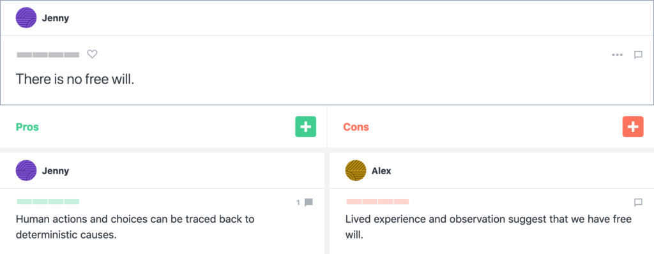The height and width of the screenshot is (254, 654).
Task: Open comment icon on Alex's con claim
Action: [x=638, y=202]
